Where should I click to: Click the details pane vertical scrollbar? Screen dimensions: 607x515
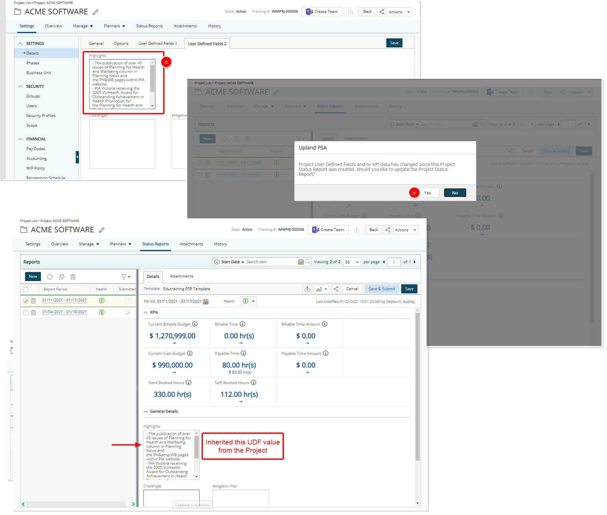pyautogui.click(x=417, y=387)
